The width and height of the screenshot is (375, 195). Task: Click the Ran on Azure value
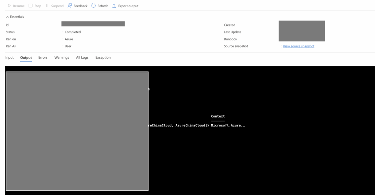(x=69, y=39)
